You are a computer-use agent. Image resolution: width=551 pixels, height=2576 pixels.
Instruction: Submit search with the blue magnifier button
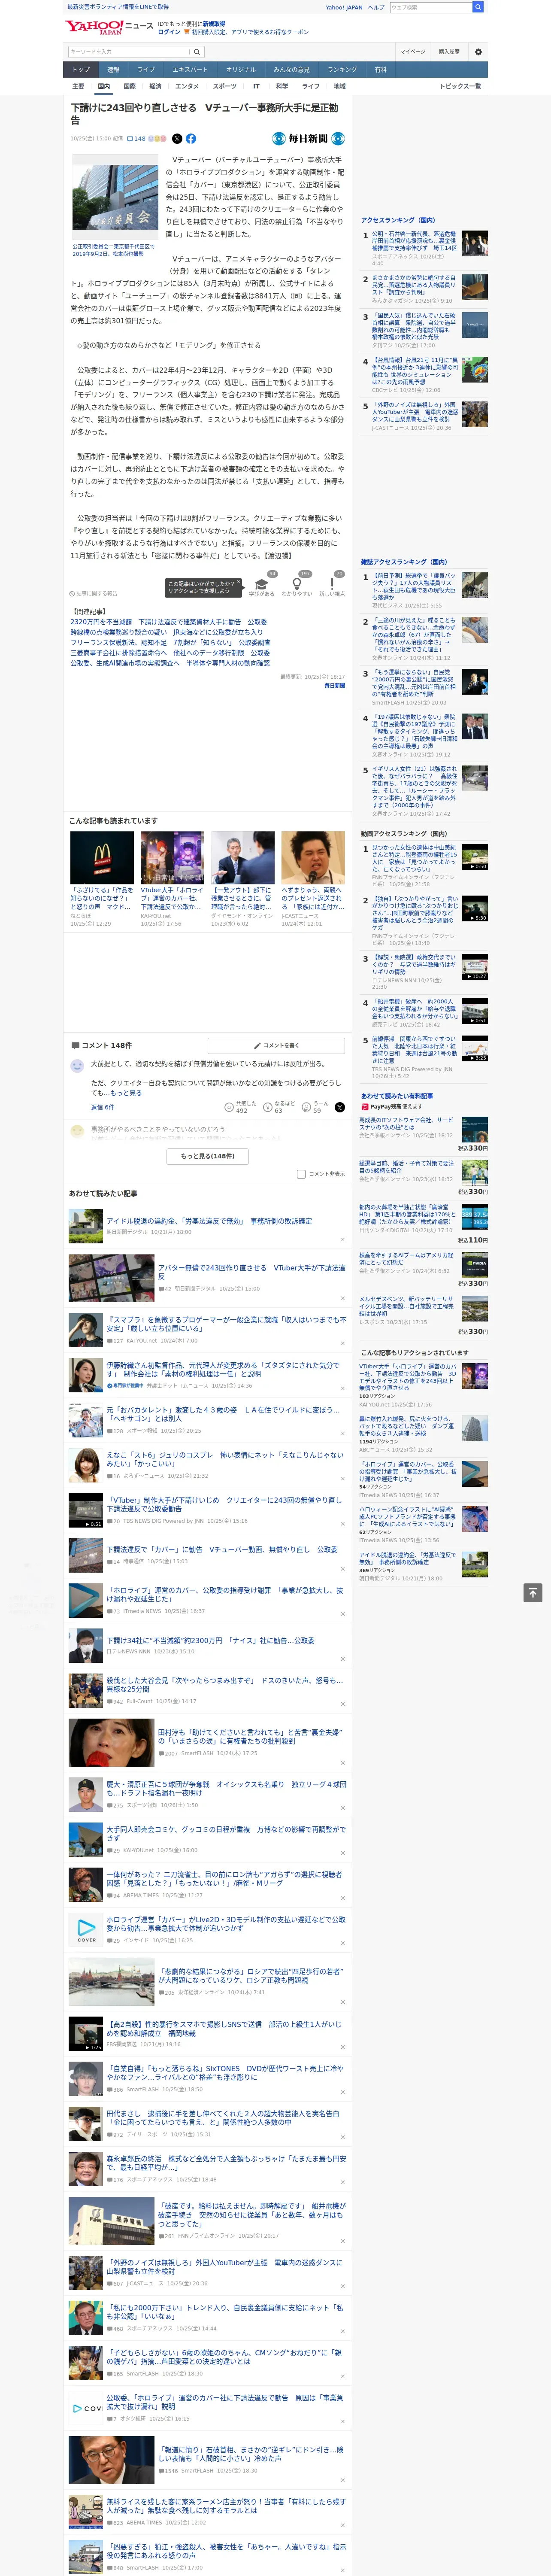point(478,7)
